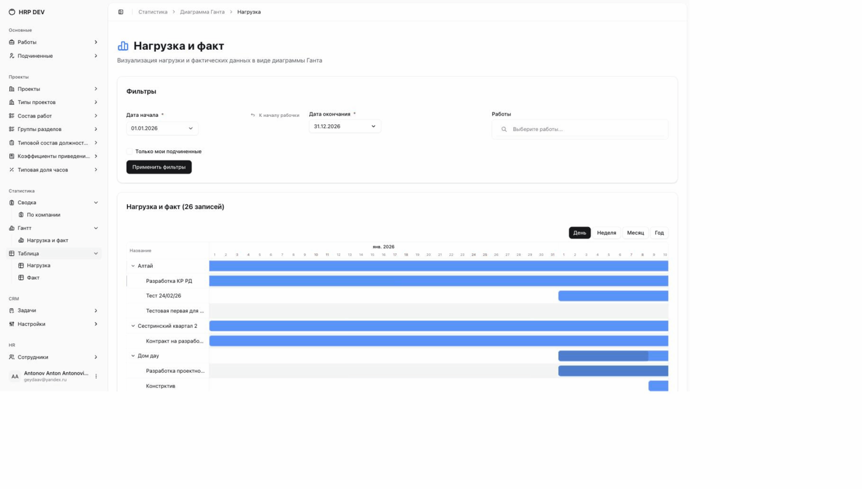Open the user menu three-dots icon
Image resolution: width=862 pixels, height=489 pixels.
click(96, 376)
